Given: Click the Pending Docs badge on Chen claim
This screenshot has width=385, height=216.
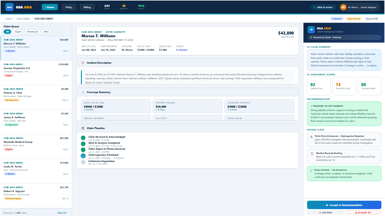Looking at the screenshot, I should 12,100.
